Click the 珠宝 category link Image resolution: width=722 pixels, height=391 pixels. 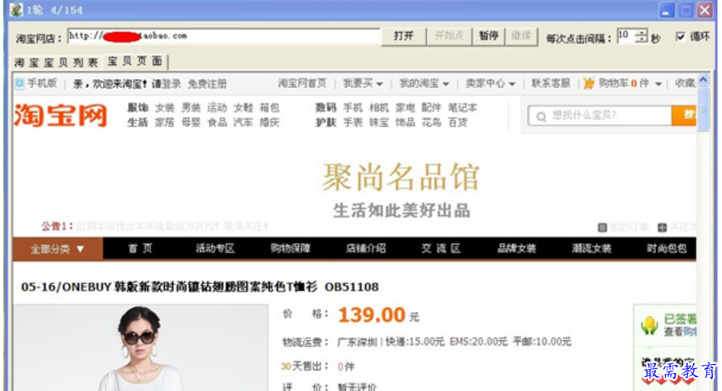point(379,122)
